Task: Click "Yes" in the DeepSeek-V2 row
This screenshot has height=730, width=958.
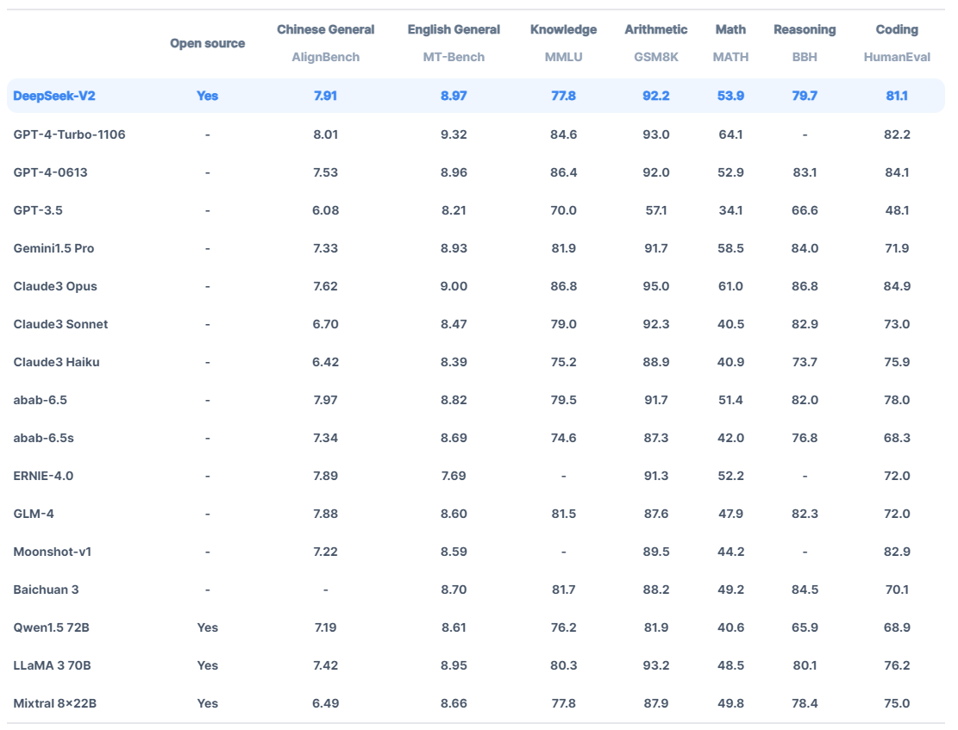Action: 207,96
